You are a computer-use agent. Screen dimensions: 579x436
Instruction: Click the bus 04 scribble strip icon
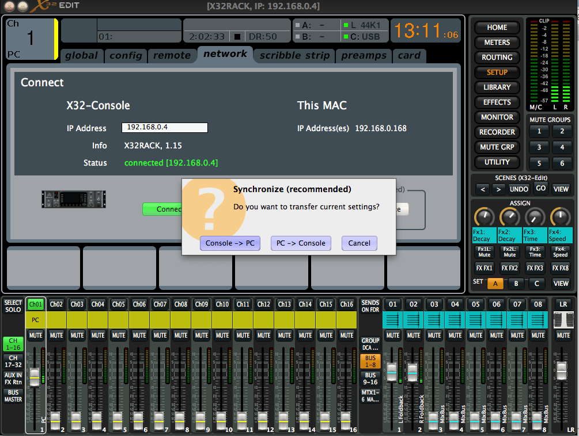455,320
